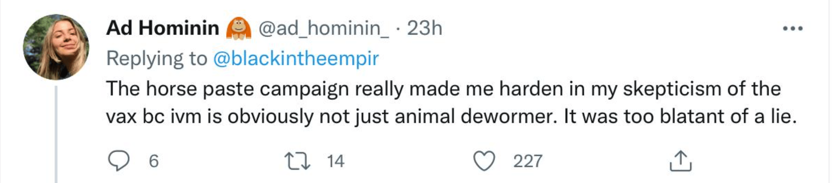The image size is (836, 183).
Task: Click the vertical thread line below the avatar
Action: coord(56,134)
